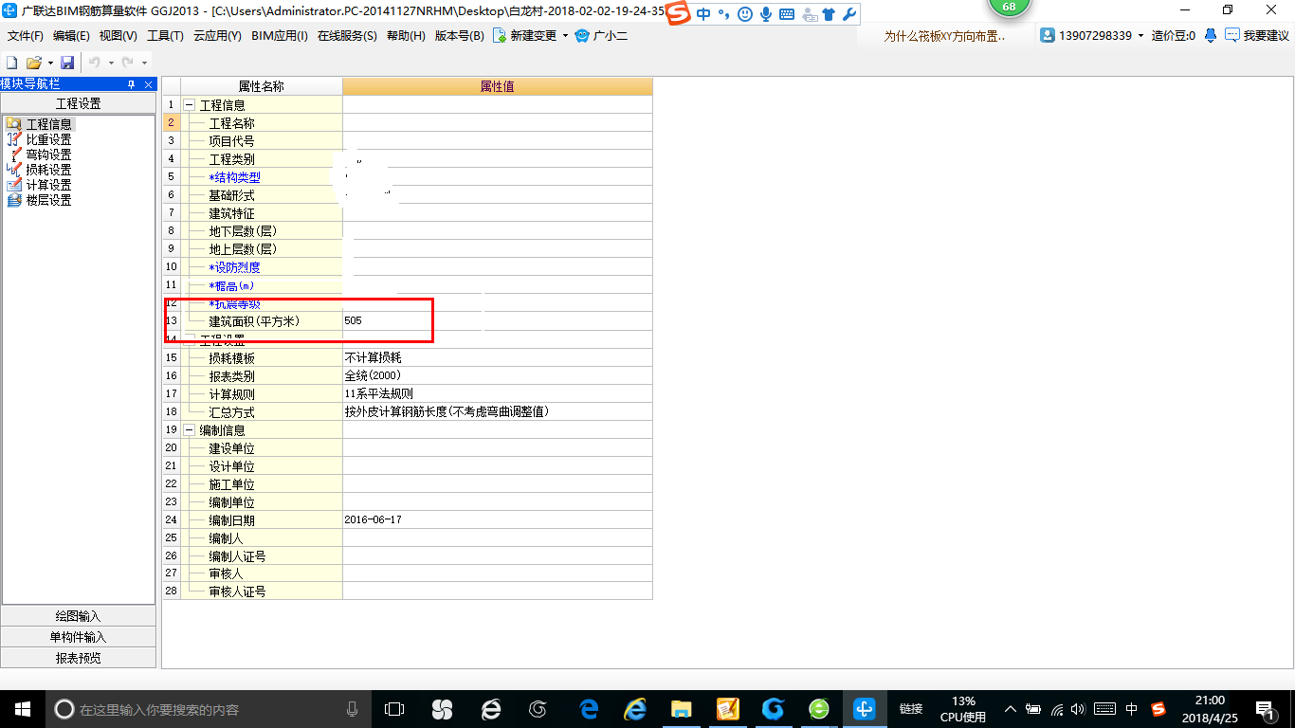1295x728 pixels.
Task: Click the 造价豆:0 label
Action: [1174, 36]
